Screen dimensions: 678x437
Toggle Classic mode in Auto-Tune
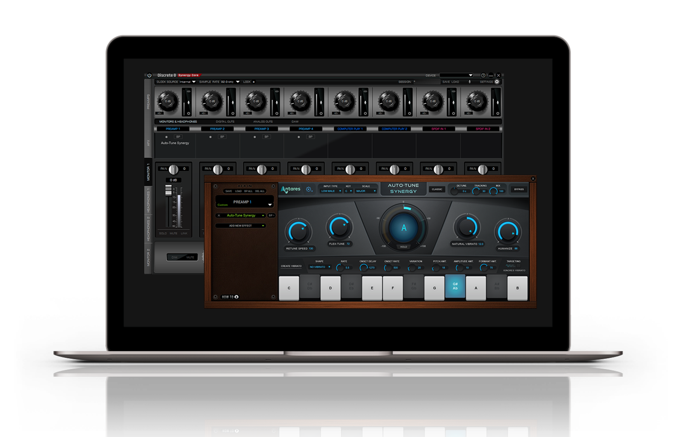(x=437, y=189)
